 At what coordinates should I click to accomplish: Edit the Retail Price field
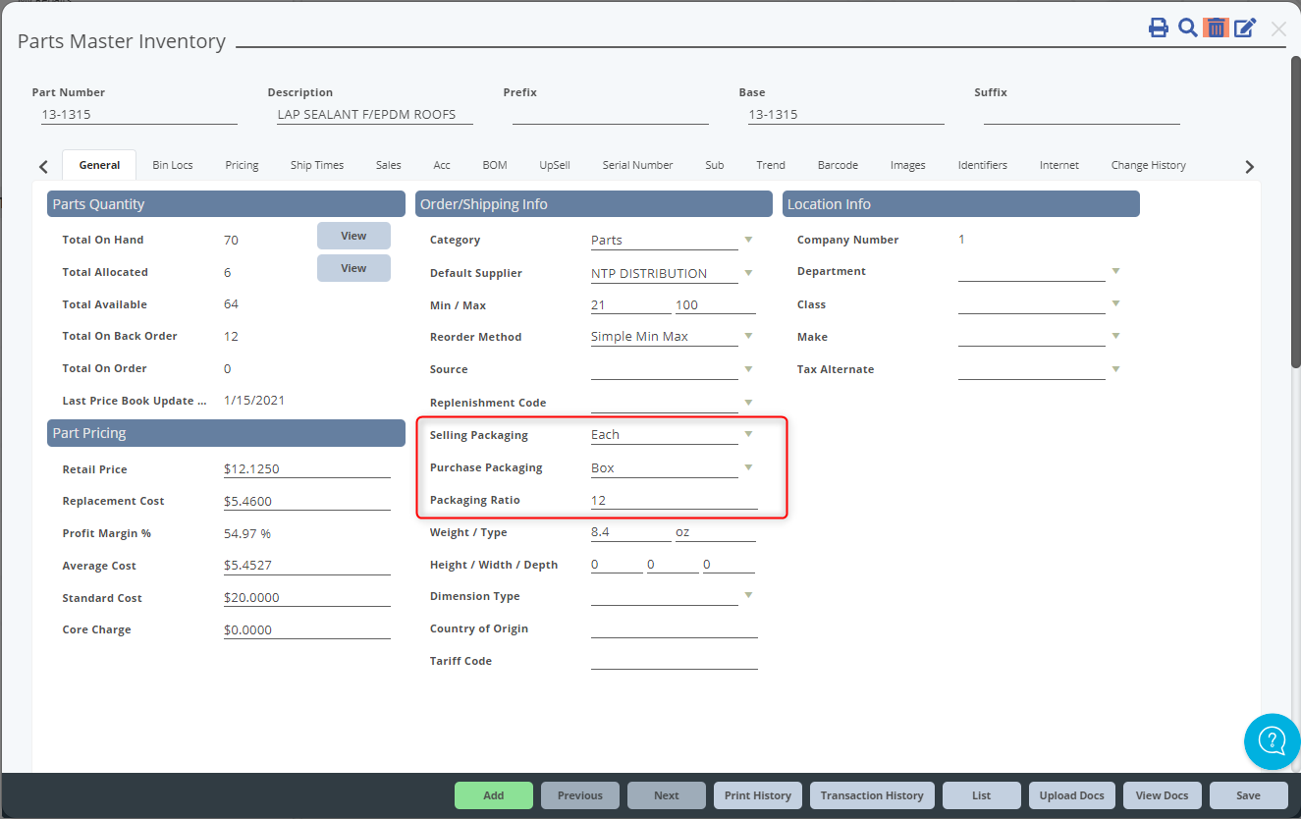click(307, 468)
